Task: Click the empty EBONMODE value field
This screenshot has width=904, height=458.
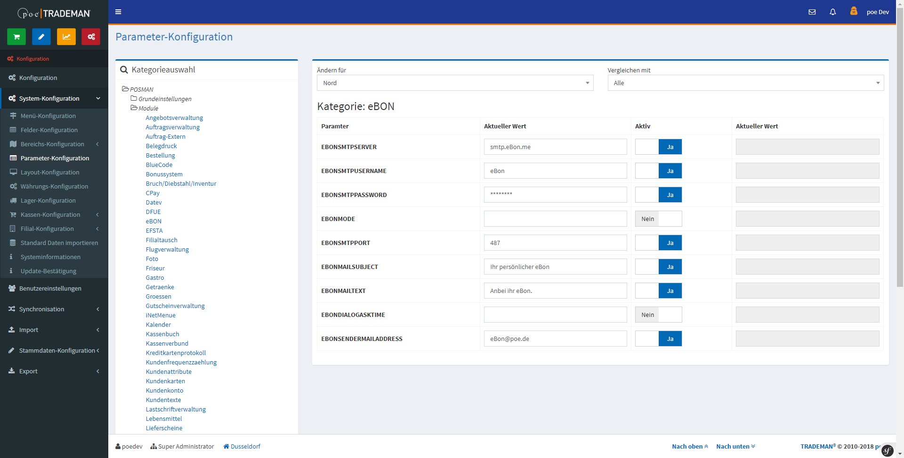Action: coord(555,219)
